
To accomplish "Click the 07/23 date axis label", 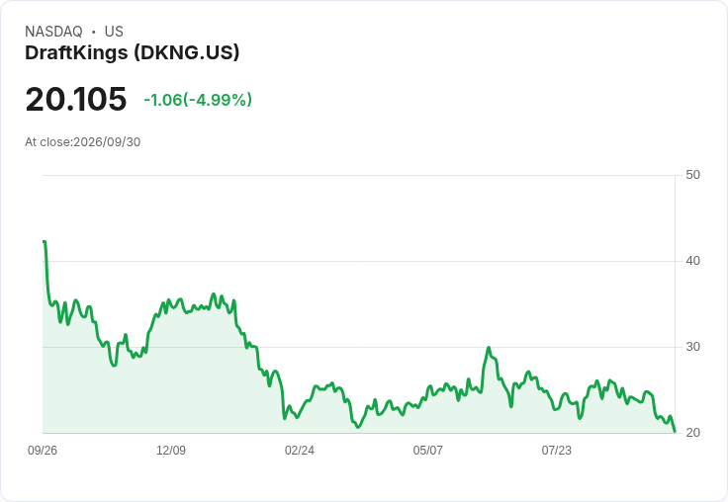I will tap(556, 450).
